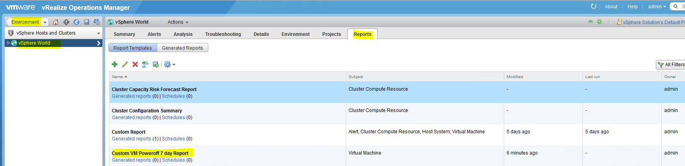The width and height of the screenshot is (685, 166).
Task: Open the Environment dropdown arrow
Action: tap(45, 22)
